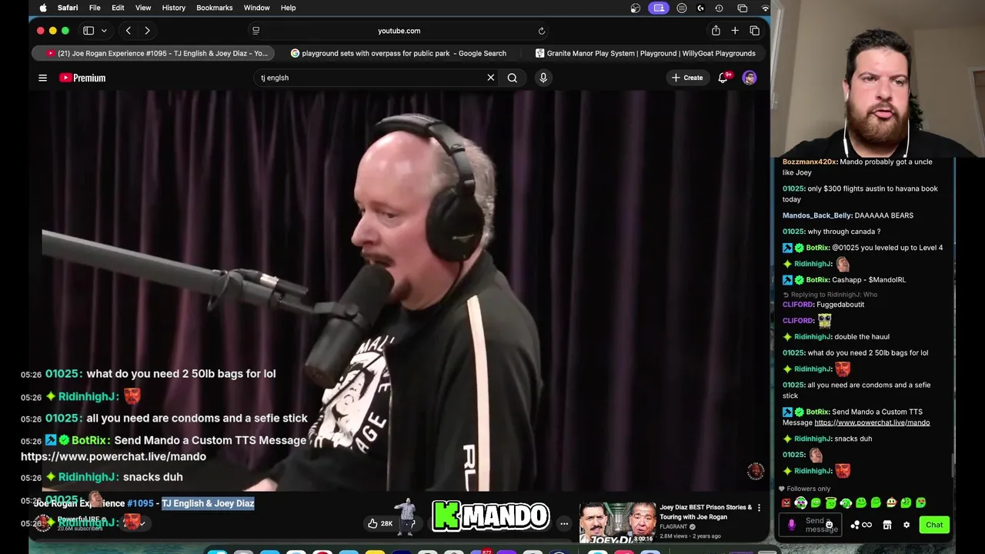The image size is (985, 554).
Task: Click the screen recording indicator in menu bar
Action: coord(659,8)
